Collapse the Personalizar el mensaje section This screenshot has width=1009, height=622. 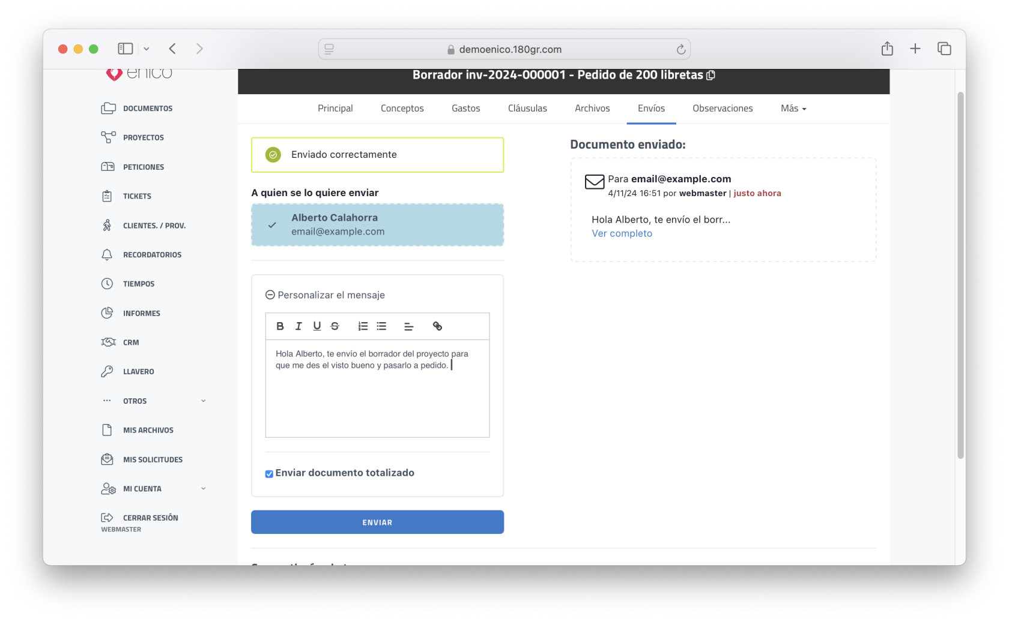(270, 295)
